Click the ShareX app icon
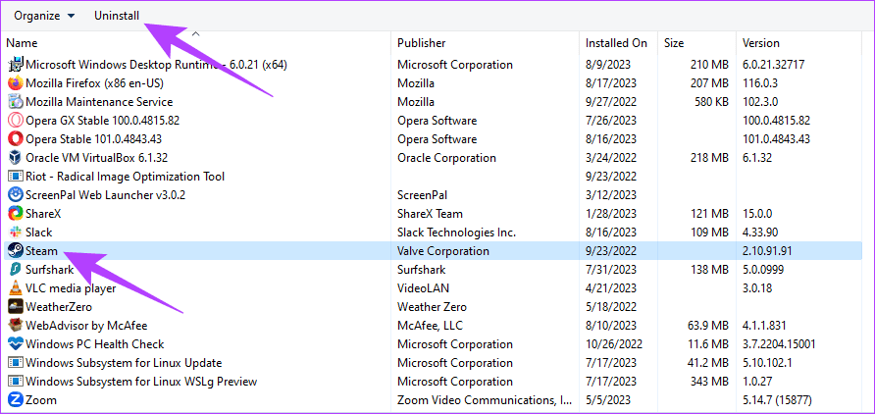875x414 pixels. pyautogui.click(x=16, y=213)
